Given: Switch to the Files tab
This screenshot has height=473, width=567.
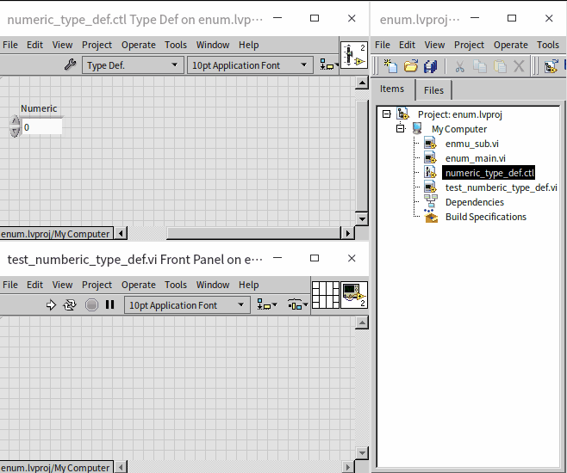Looking at the screenshot, I should [433, 90].
